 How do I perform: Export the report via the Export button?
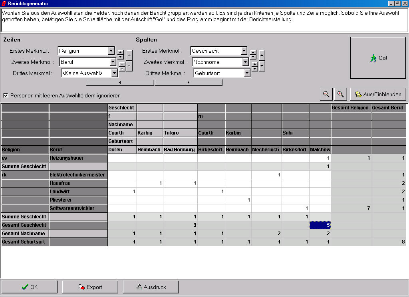coord(90,287)
